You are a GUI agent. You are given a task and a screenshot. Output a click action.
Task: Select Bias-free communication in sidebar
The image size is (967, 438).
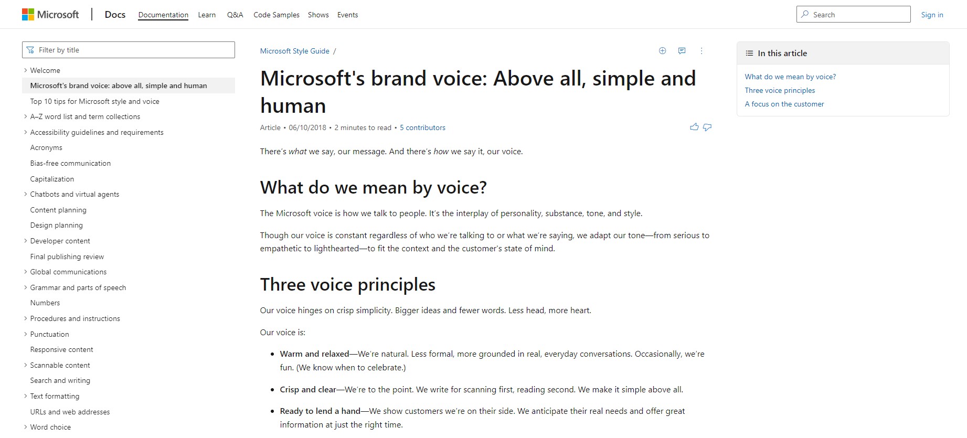coord(70,163)
